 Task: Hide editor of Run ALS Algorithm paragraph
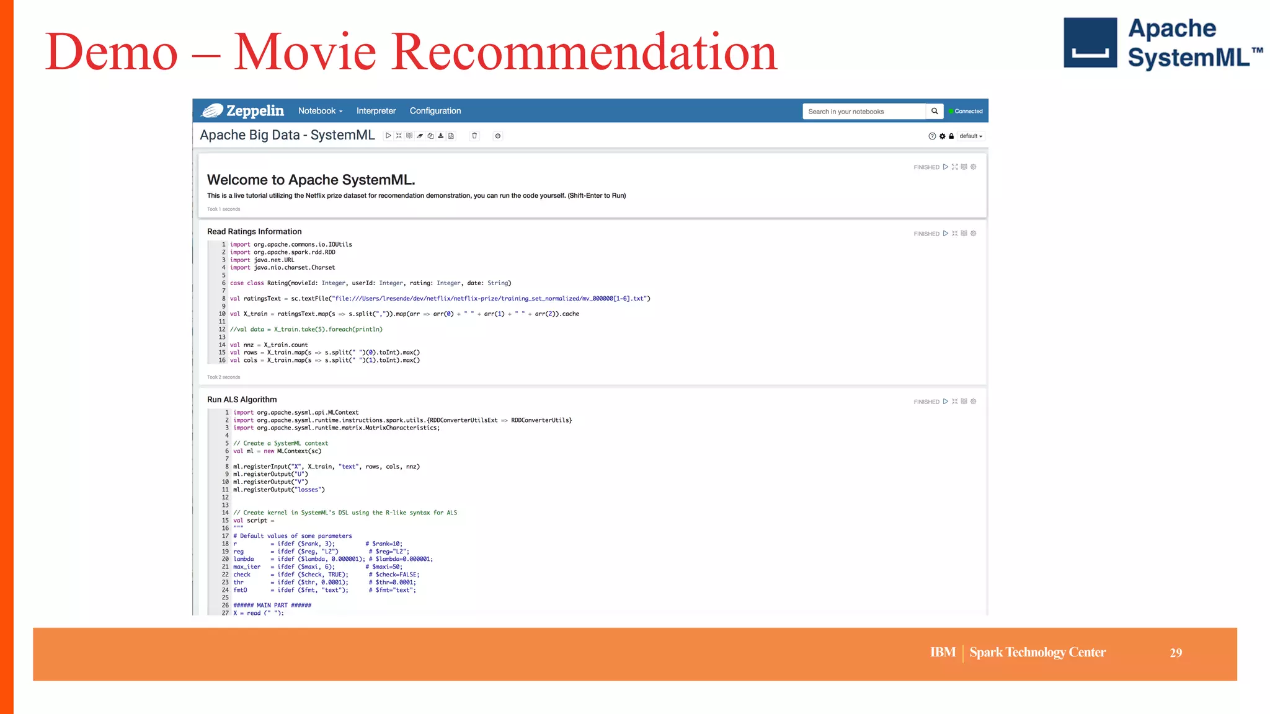[955, 402]
